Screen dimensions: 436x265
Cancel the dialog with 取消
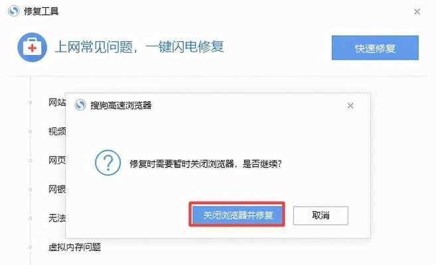click(x=321, y=215)
